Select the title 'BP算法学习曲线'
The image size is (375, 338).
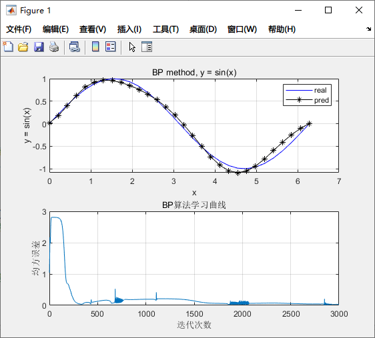click(x=194, y=205)
